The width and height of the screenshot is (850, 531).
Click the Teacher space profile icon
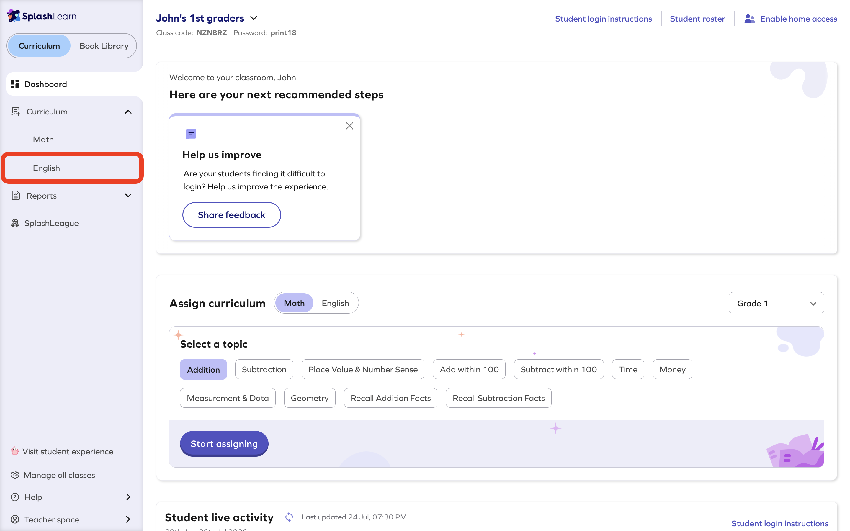[x=15, y=519]
